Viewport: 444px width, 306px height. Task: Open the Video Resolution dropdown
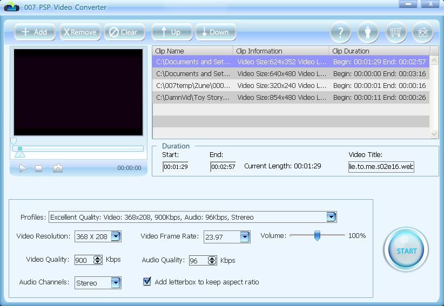coord(116,236)
